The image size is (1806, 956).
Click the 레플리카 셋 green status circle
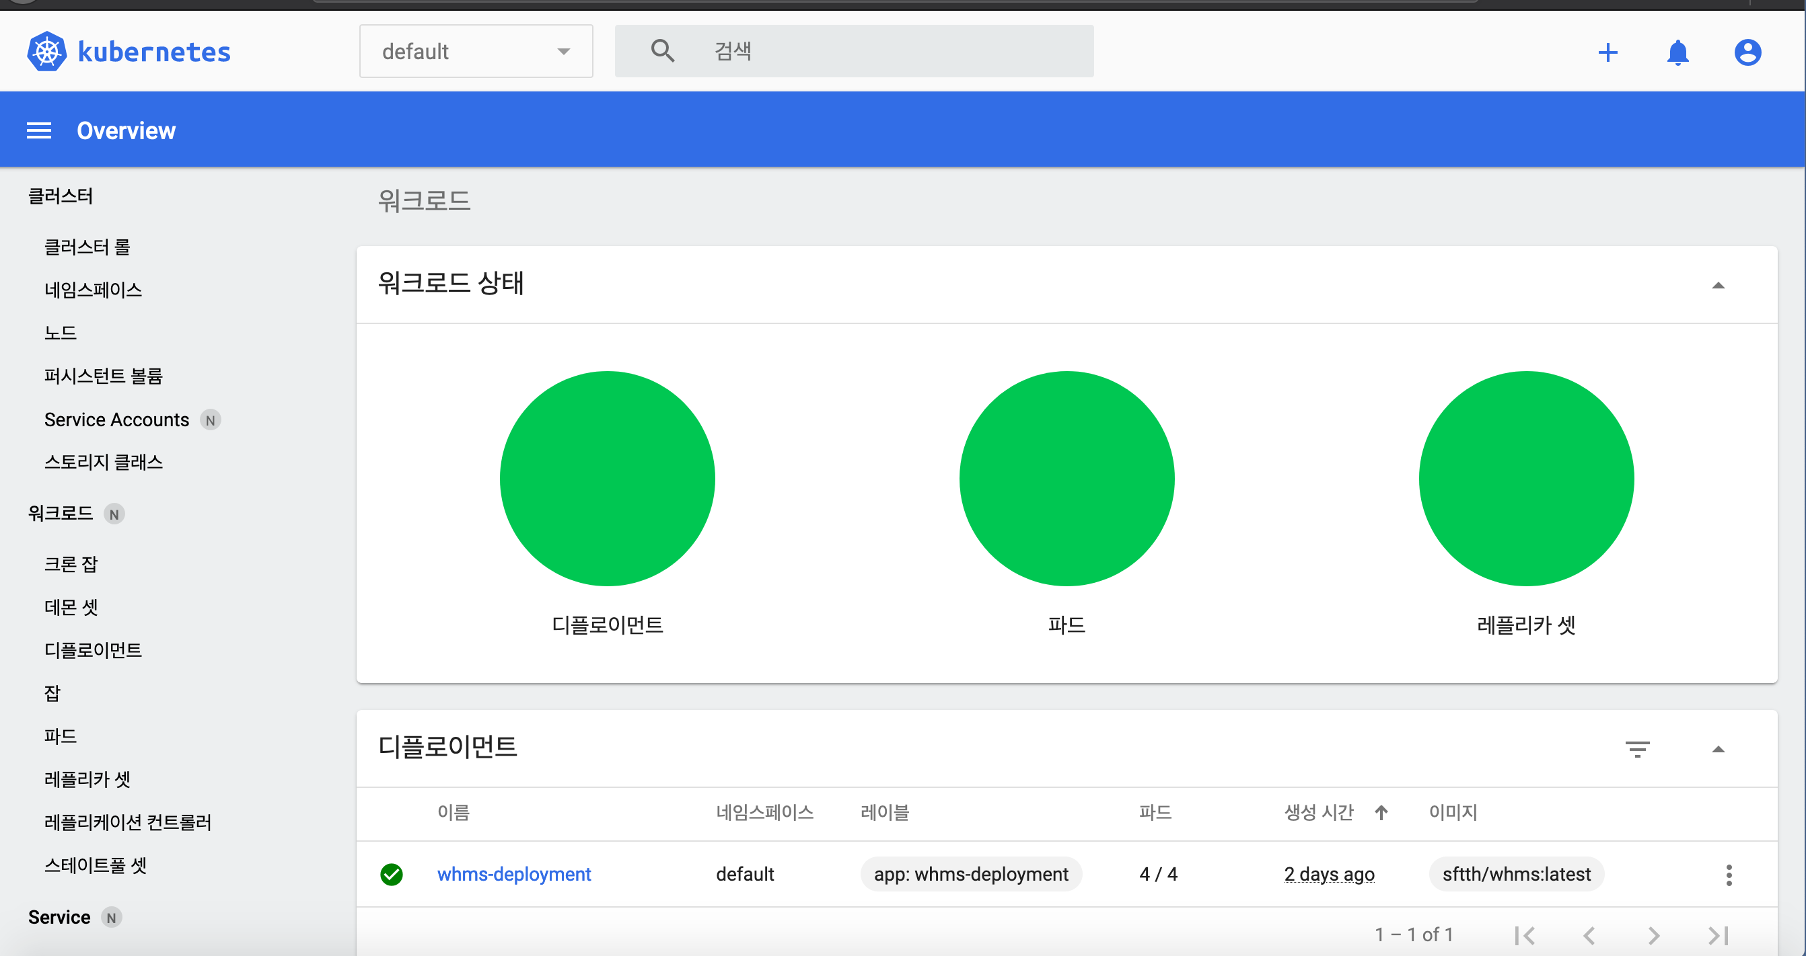1526,479
